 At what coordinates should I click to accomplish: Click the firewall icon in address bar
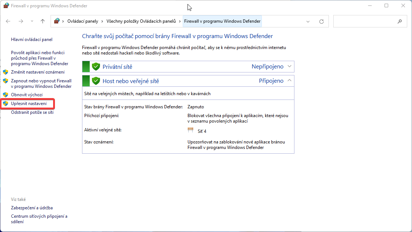pos(57,21)
